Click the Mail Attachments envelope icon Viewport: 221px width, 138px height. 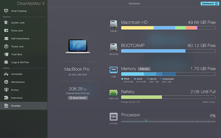tap(6, 38)
